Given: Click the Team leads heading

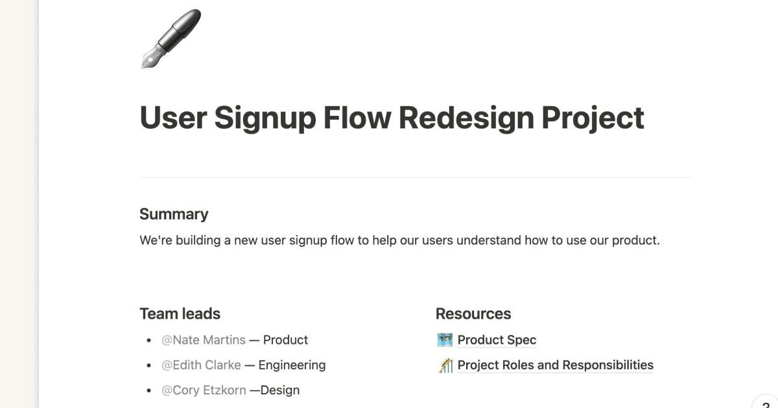Looking at the screenshot, I should (180, 314).
